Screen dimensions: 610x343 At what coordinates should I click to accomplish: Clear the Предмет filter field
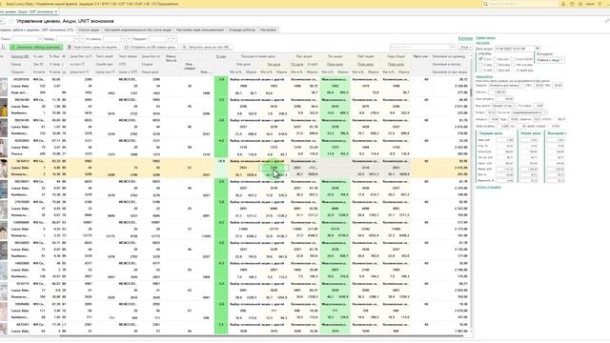click(x=173, y=39)
